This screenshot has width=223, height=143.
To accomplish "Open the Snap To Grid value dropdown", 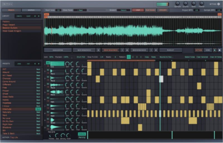I will pos(101,57).
